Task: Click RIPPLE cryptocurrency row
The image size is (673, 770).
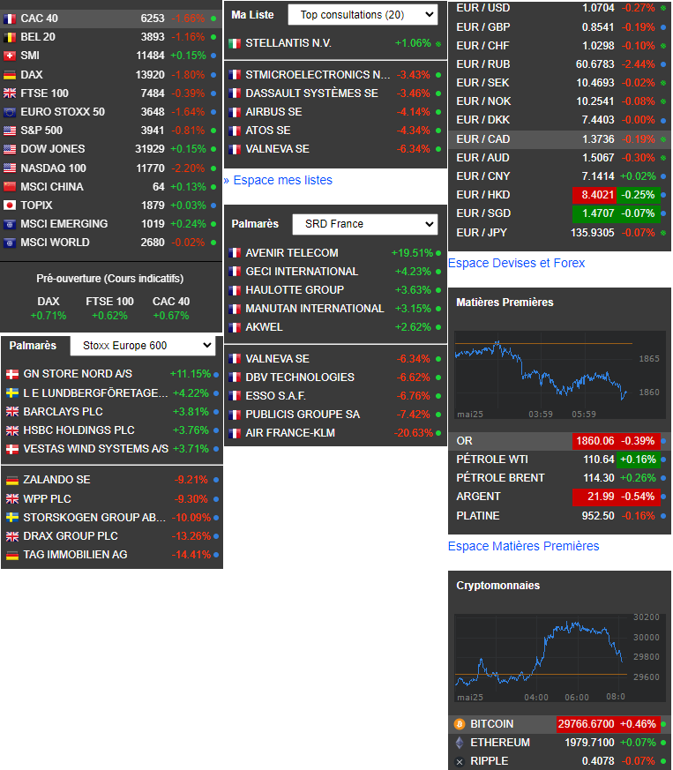Action: click(559, 761)
